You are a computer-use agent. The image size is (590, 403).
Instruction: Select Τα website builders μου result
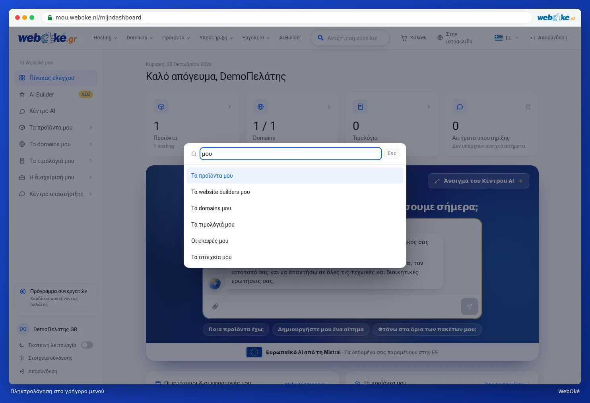[x=295, y=192]
